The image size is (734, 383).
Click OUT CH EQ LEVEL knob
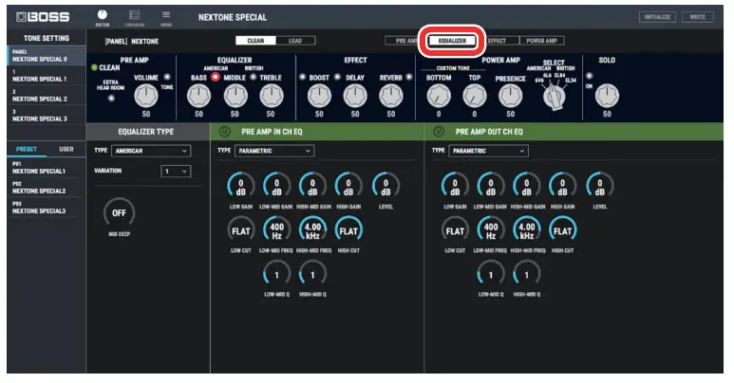(600, 187)
